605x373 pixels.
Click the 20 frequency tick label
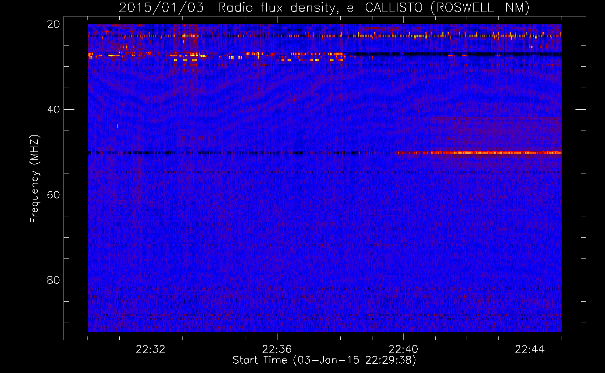(x=53, y=24)
